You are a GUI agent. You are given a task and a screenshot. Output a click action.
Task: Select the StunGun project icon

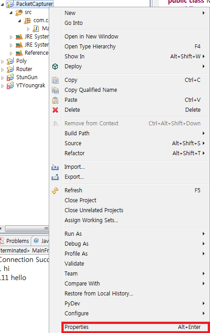point(10,77)
